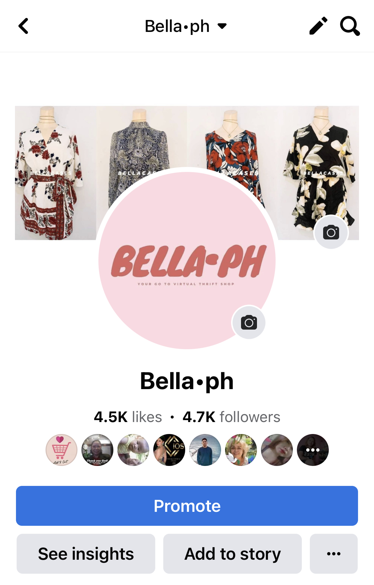The image size is (374, 585).
Task: Tap the back arrow icon
Action: [x=23, y=26]
